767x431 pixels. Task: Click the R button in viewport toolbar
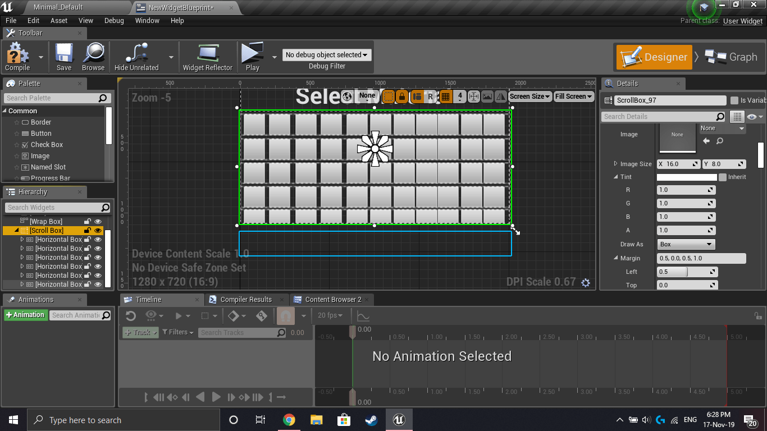[x=431, y=97]
